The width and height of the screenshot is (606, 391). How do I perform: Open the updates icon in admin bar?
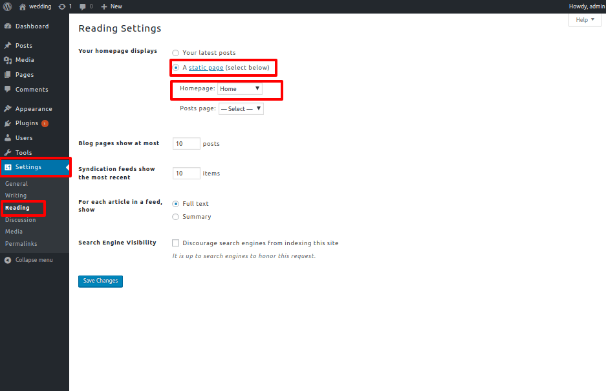coord(61,6)
